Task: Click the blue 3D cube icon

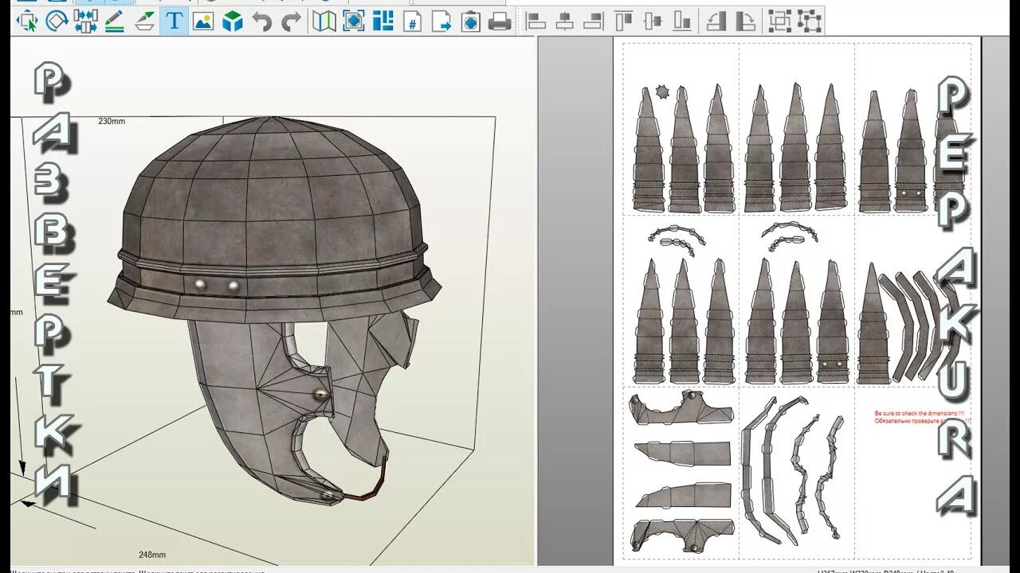Action: click(233, 21)
